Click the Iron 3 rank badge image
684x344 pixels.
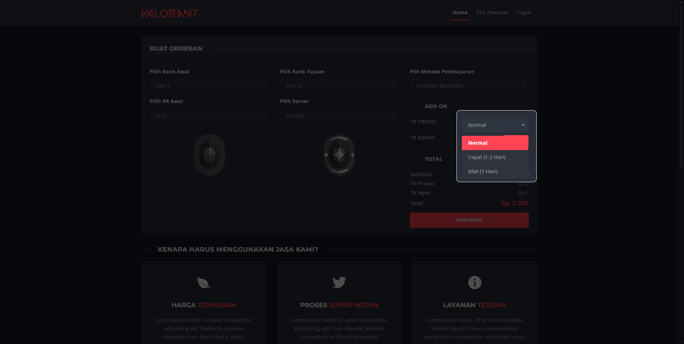pos(339,155)
